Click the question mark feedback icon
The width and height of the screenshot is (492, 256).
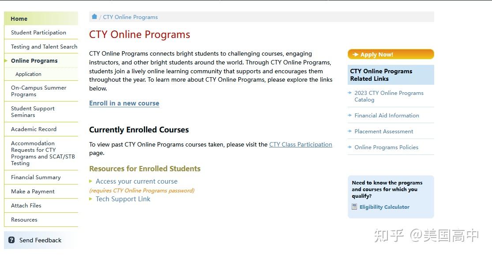pyautogui.click(x=11, y=240)
